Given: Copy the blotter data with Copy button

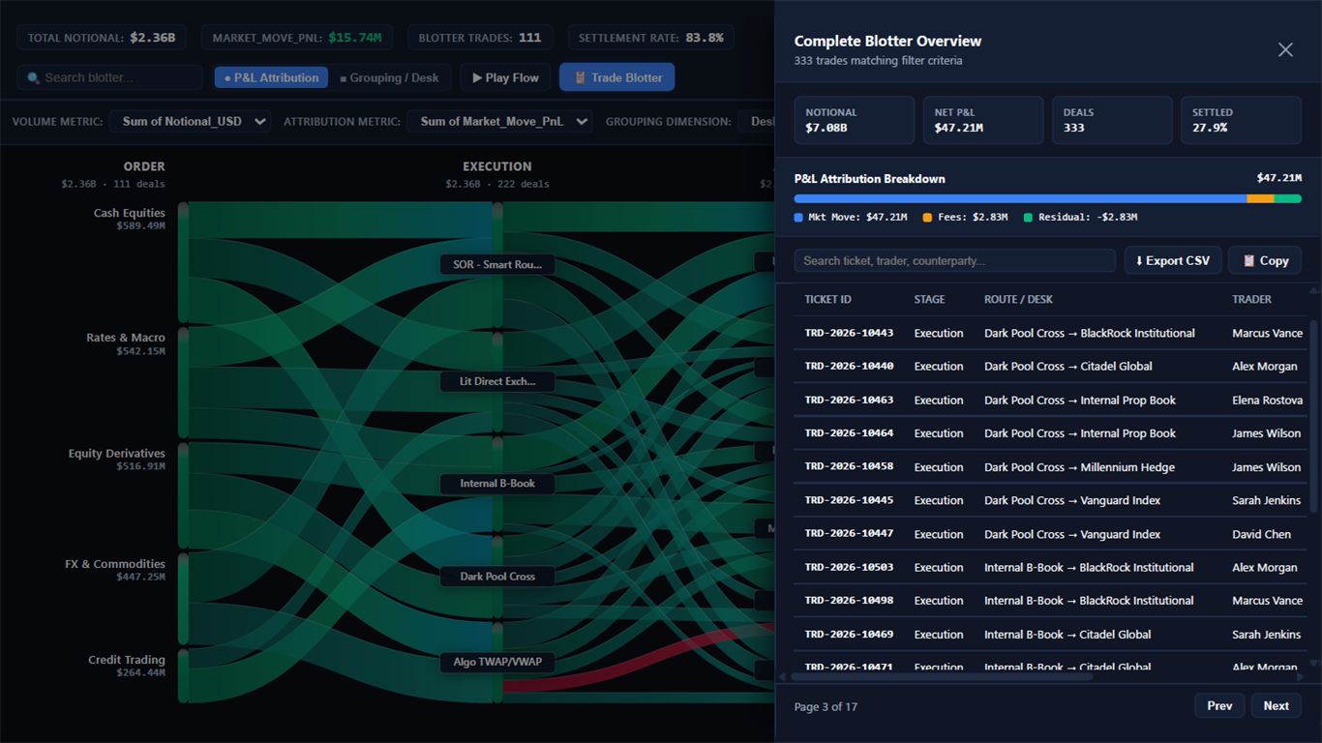Looking at the screenshot, I should [1265, 260].
